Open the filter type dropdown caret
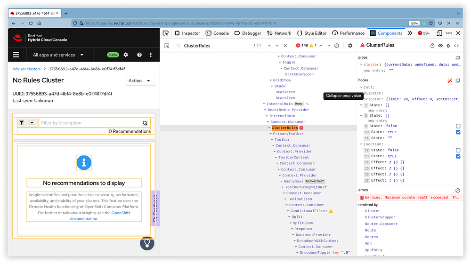Screen dimensions: 471x264 [x=32, y=123]
